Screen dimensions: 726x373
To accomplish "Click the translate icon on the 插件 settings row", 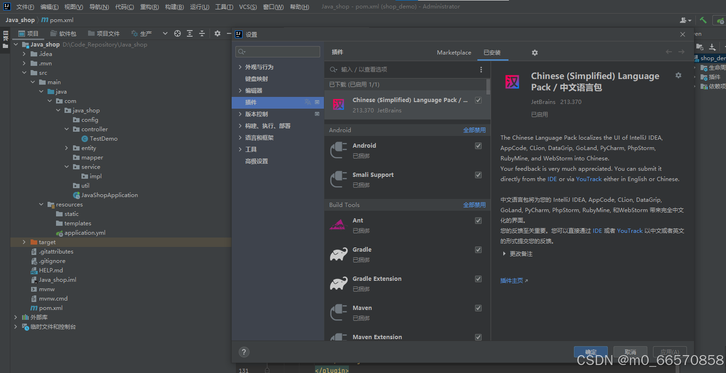I will pyautogui.click(x=308, y=102).
